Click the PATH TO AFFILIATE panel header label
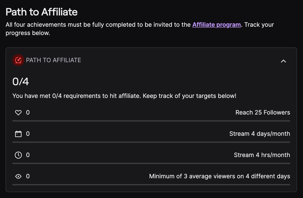This screenshot has width=303, height=198. pyautogui.click(x=54, y=60)
